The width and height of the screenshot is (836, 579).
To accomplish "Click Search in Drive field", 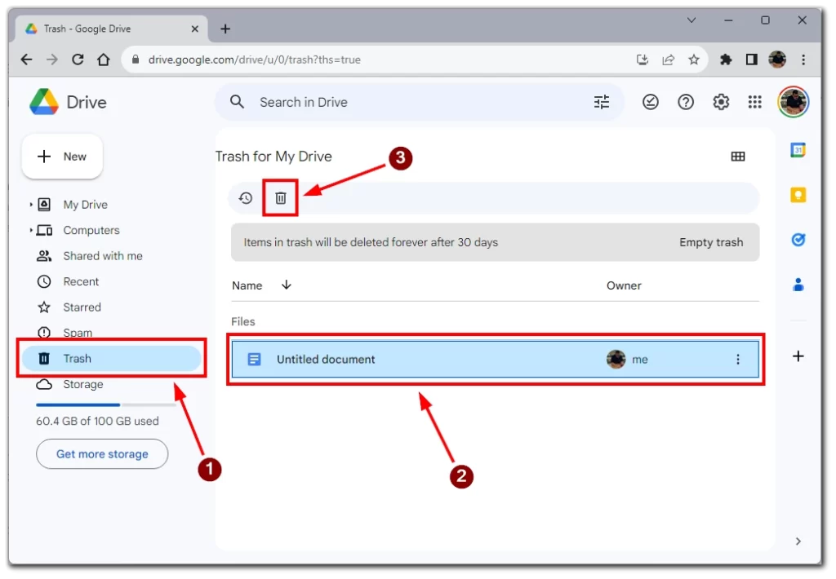I will click(419, 102).
